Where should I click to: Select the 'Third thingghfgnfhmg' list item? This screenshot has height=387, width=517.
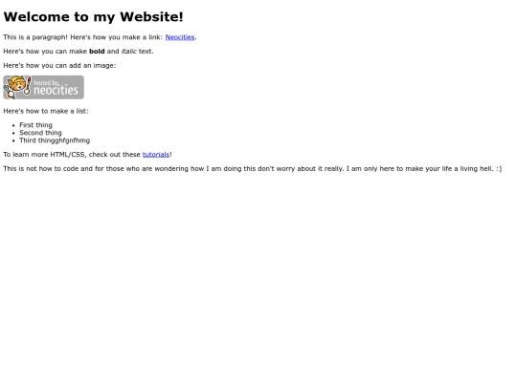tap(55, 140)
